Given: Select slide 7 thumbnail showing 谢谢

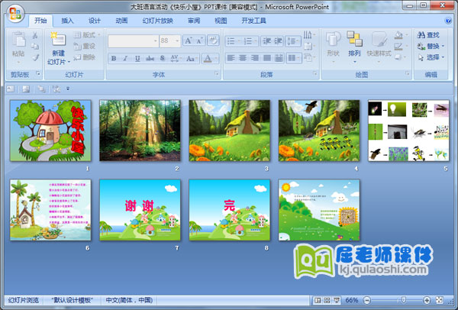Looking at the screenshot, I should 140,210.
